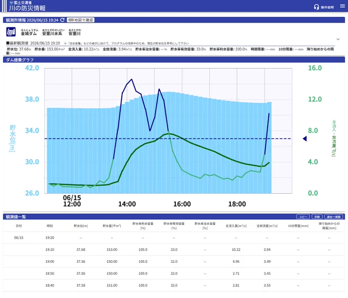The height and width of the screenshot is (298, 348).
Task: Click the 3.94 discharge value cell
Action: (267, 249)
